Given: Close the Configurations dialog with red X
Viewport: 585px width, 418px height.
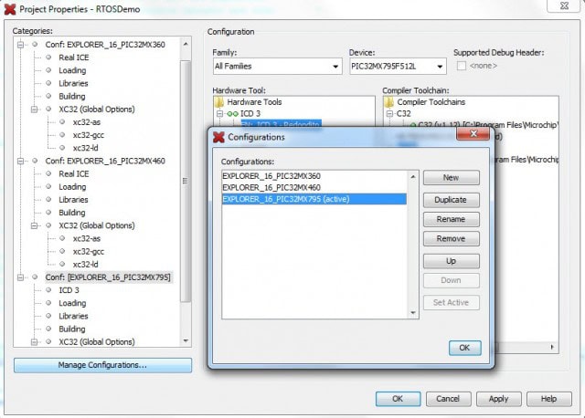Looking at the screenshot, I should click(473, 134).
